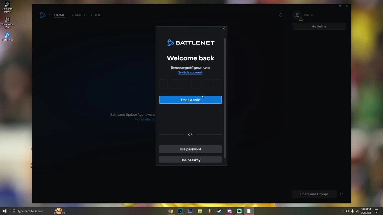This screenshot has width=383, height=215.
Task: Open network settings tray icon
Action: pos(357,211)
